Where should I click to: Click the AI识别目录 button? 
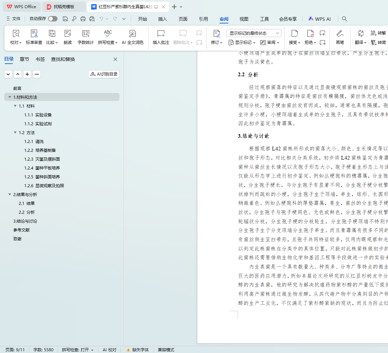104,74
